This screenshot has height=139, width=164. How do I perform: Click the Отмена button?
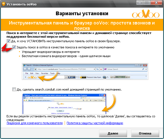(x=145, y=133)
